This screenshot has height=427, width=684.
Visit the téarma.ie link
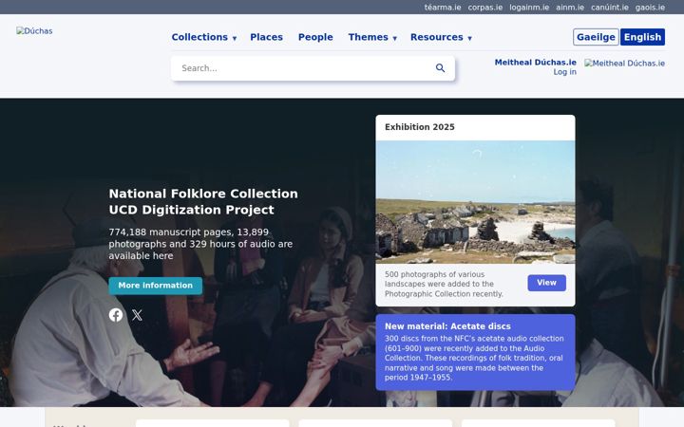click(x=443, y=8)
